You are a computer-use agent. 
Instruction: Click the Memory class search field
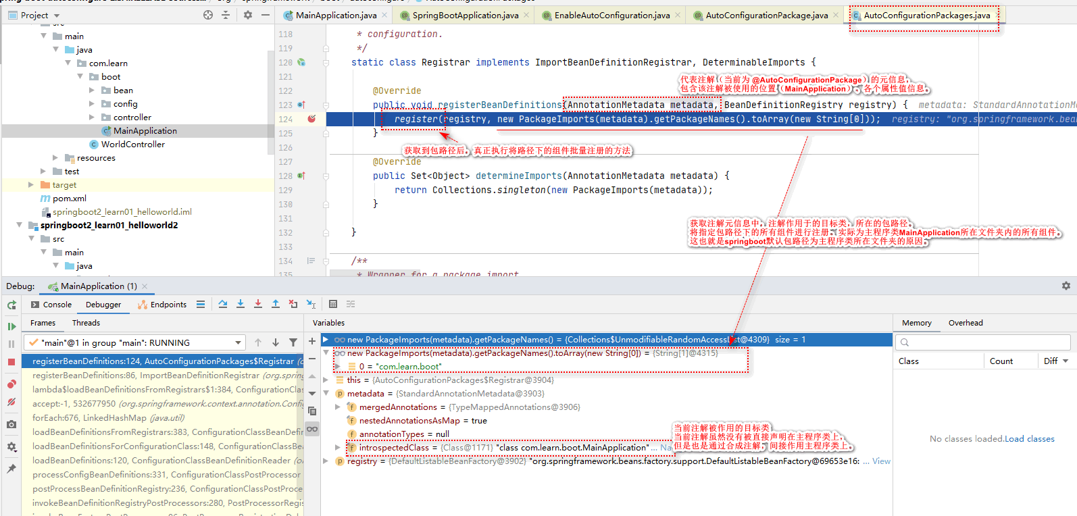982,342
